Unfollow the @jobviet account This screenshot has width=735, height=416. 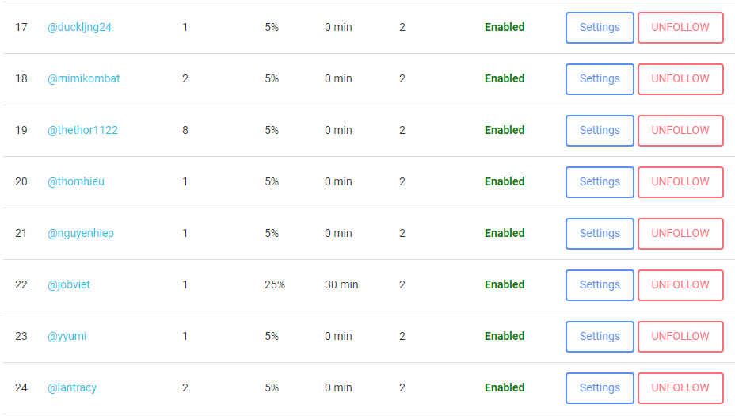680,284
